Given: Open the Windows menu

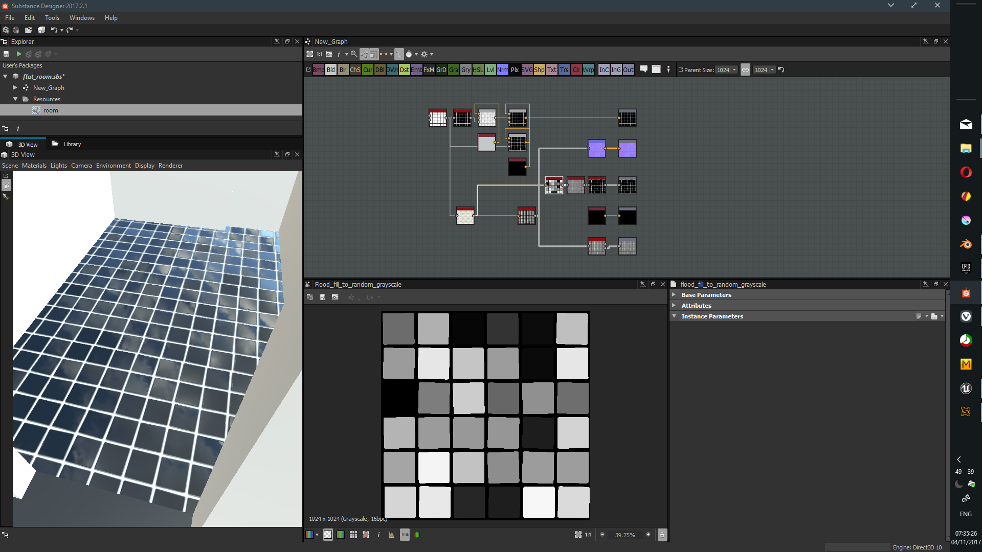Looking at the screenshot, I should click(x=82, y=18).
